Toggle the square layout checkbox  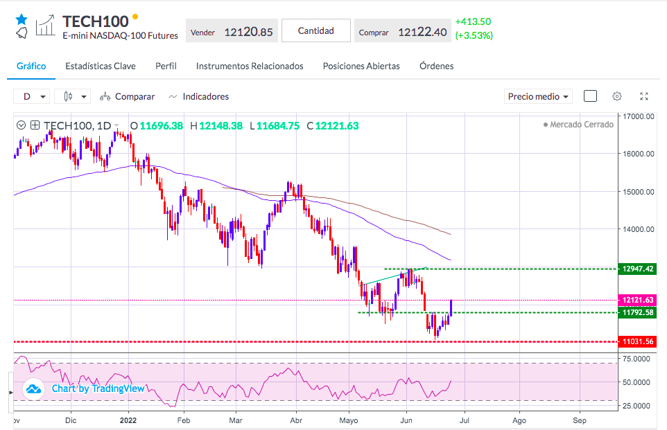[591, 96]
